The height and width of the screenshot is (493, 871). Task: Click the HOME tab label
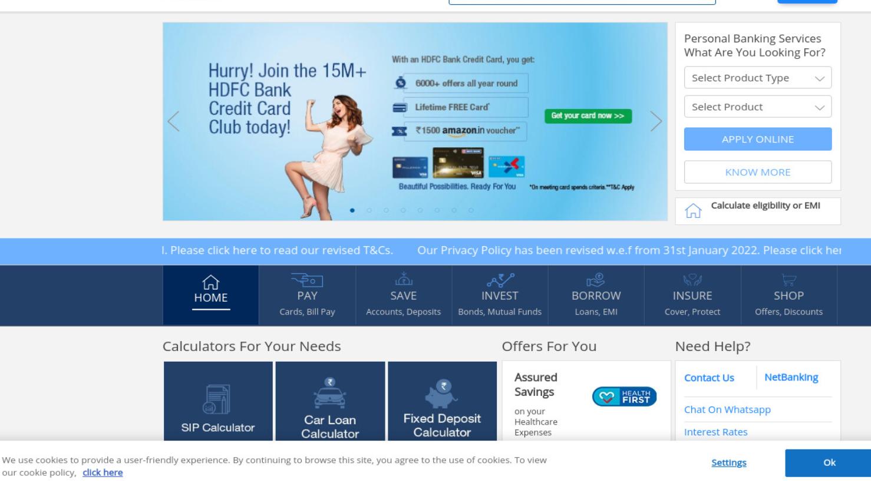click(x=210, y=298)
